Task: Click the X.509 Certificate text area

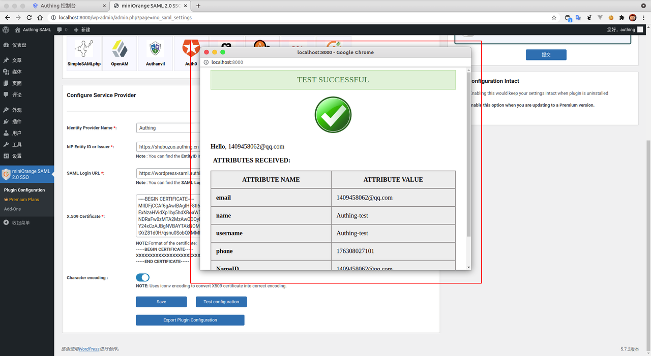Action: [168, 216]
